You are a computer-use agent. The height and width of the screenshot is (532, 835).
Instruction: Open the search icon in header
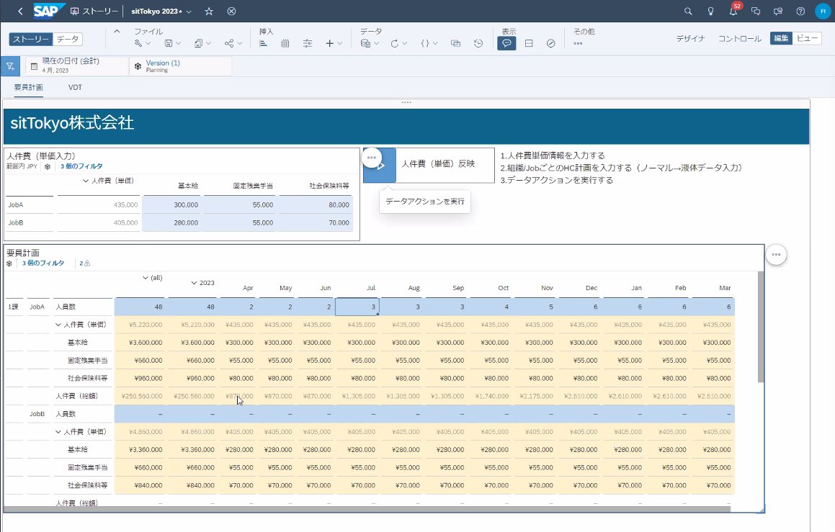(x=688, y=12)
